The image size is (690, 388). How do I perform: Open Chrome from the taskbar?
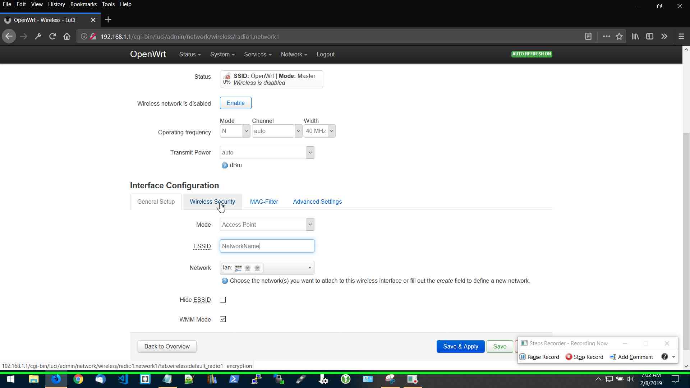coord(78,379)
